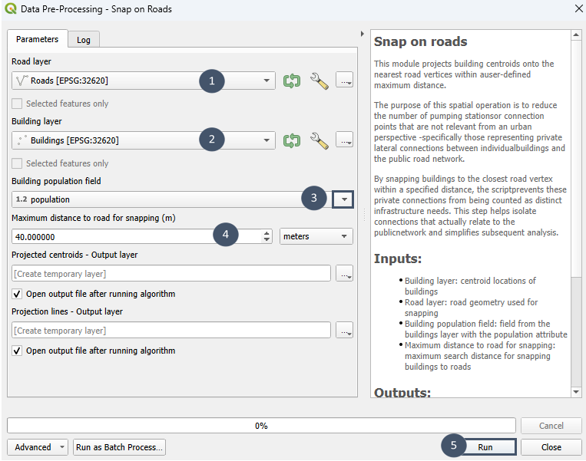This screenshot has height=461, width=586.
Task: Select the Parameters tab
Action: (37, 39)
